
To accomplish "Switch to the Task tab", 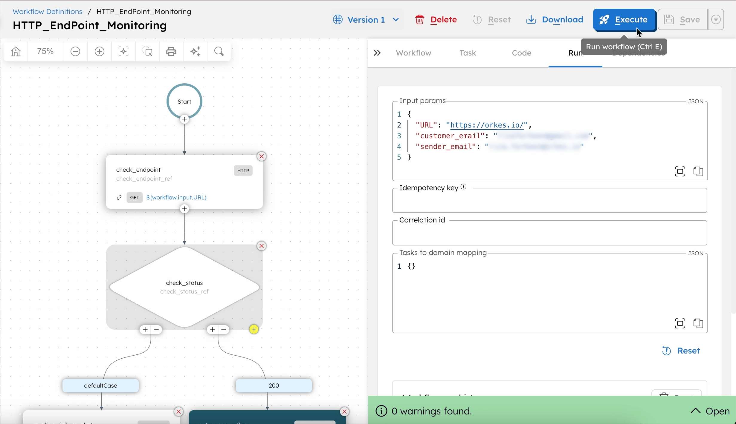I will pyautogui.click(x=468, y=53).
